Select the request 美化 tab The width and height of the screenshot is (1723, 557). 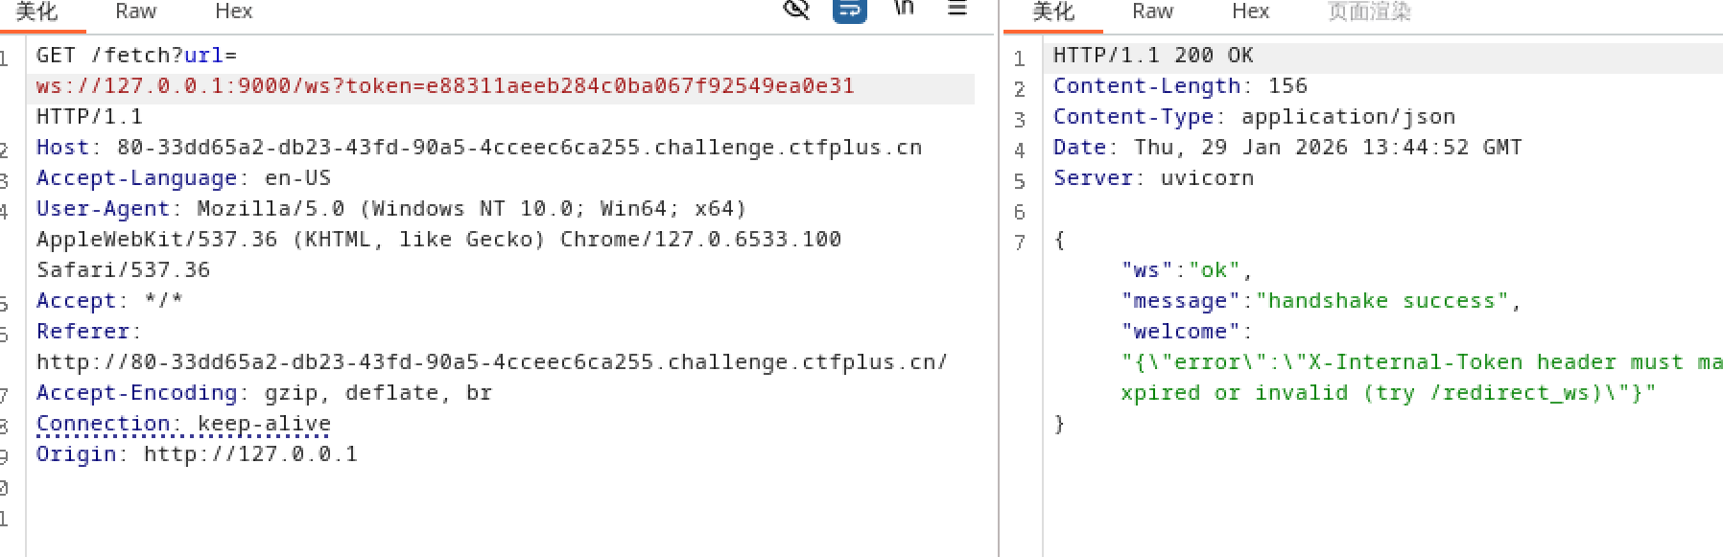tap(37, 12)
